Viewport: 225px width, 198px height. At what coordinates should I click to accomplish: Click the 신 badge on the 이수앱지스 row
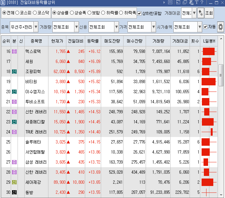pos(14,92)
